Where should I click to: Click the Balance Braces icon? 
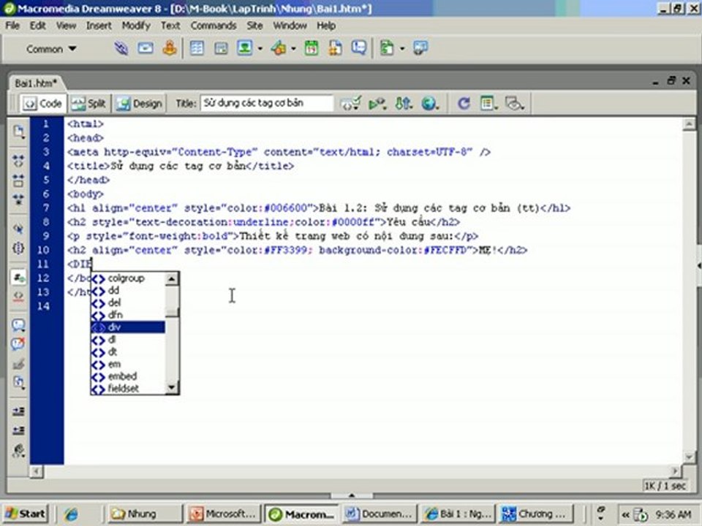(x=18, y=248)
